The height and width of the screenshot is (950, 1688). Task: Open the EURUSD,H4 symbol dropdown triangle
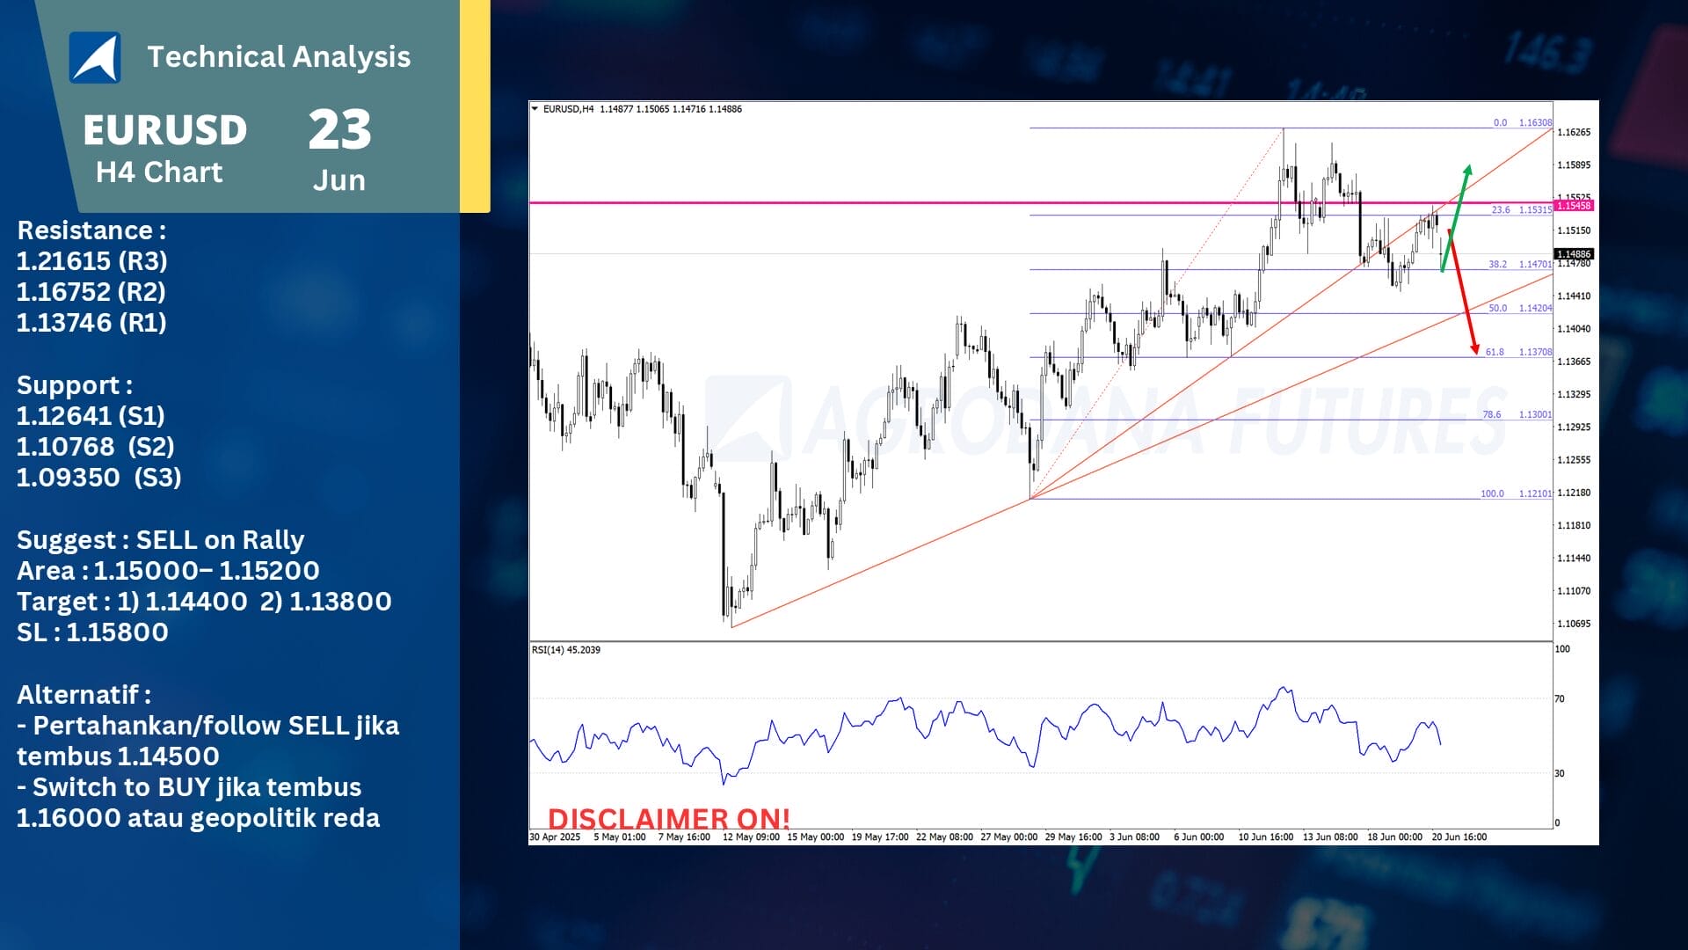[535, 109]
